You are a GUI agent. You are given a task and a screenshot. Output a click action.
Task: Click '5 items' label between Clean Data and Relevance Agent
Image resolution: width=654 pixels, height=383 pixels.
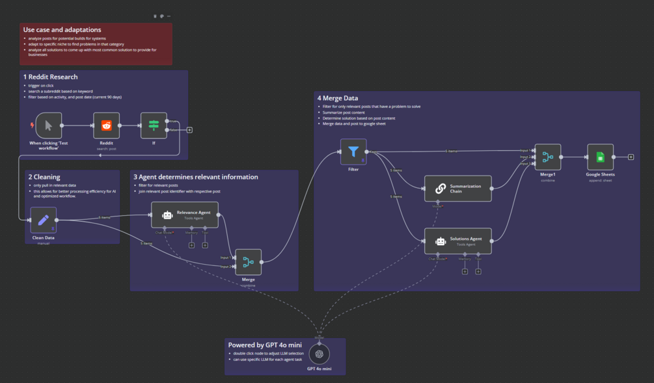coord(104,217)
